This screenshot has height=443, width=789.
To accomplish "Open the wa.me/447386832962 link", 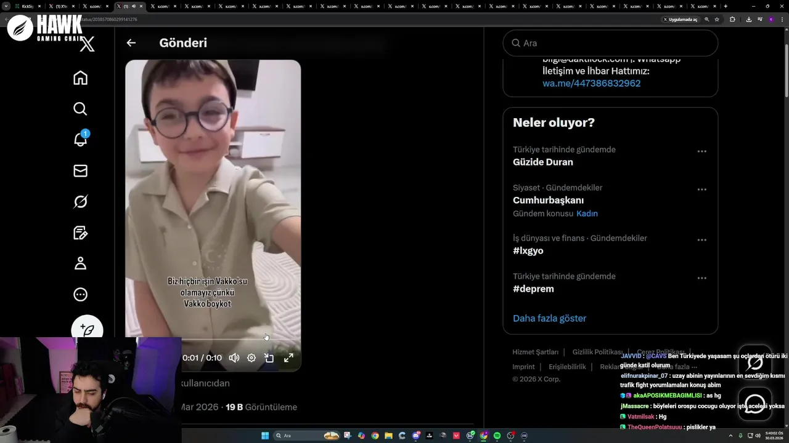I will pyautogui.click(x=591, y=83).
